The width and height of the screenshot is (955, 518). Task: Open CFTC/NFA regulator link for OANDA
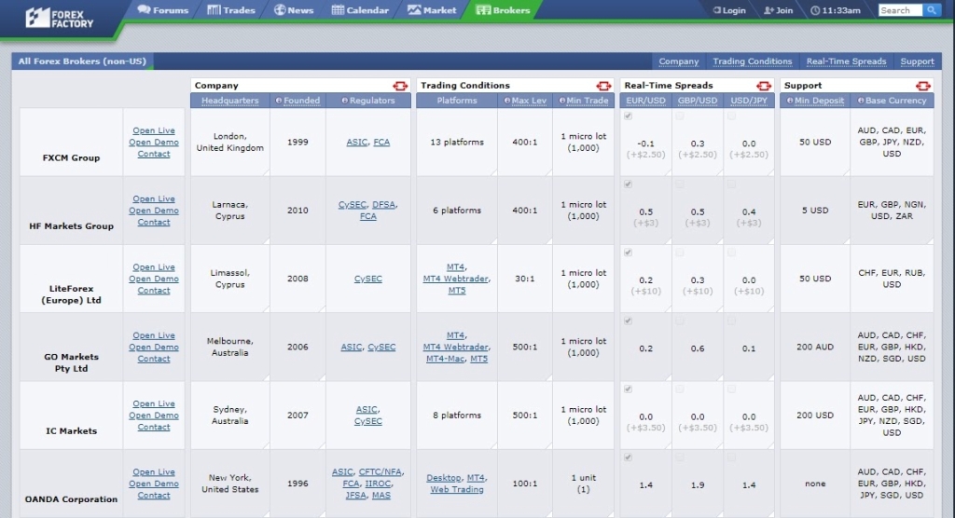click(381, 471)
